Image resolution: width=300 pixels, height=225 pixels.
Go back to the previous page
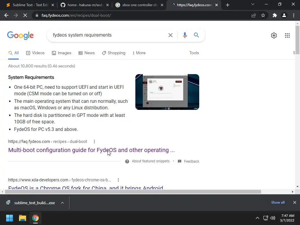[6, 15]
